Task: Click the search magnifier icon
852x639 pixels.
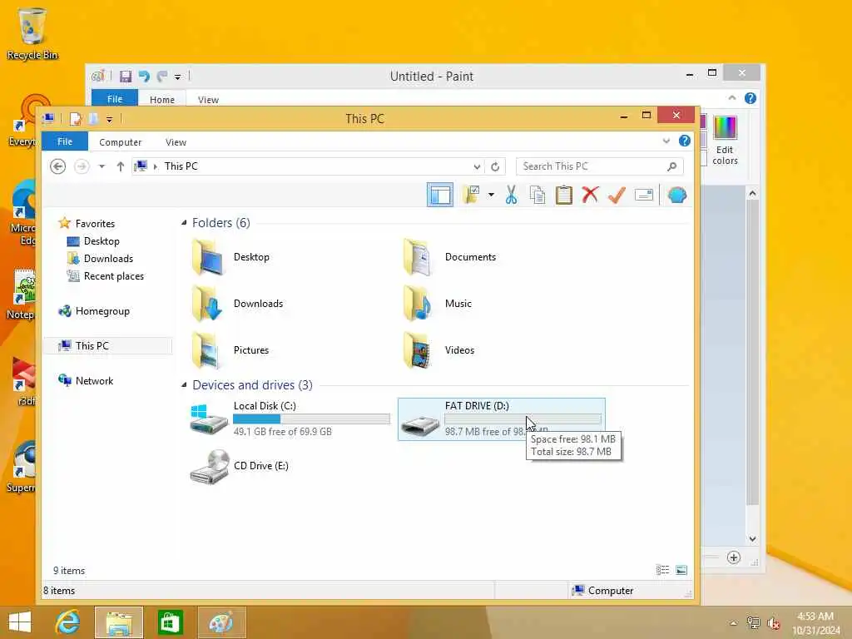Action: (672, 166)
